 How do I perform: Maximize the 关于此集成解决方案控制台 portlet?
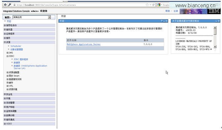[x=219, y=21]
